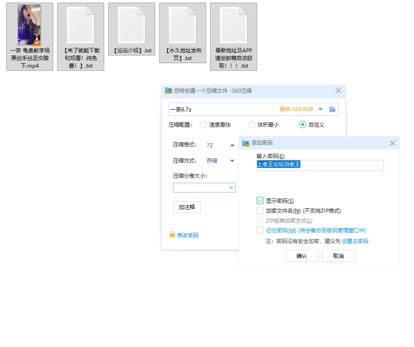Image resolution: width=414 pixels, height=347 pixels.
Task: Click the 修改密码 link
Action: [188, 235]
